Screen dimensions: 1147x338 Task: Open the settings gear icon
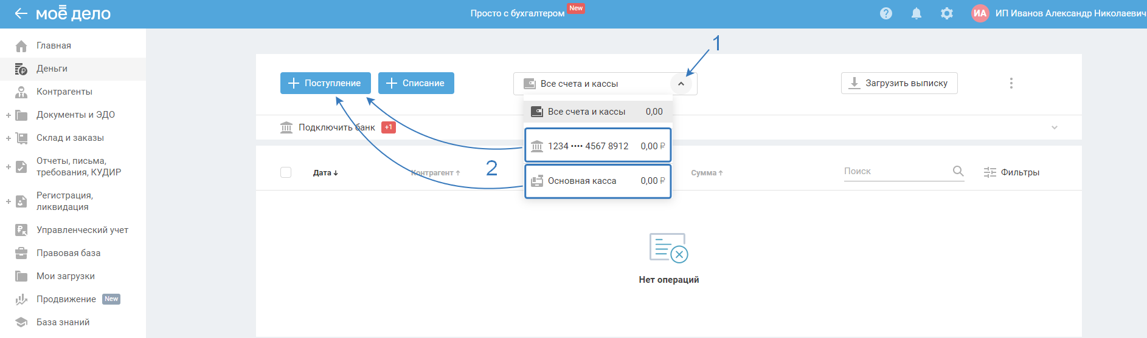click(947, 13)
